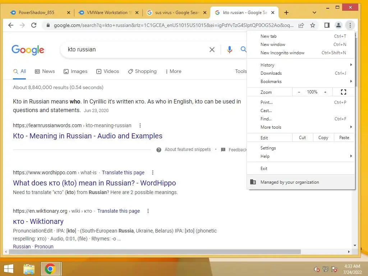Choose Cast from the menu

pyautogui.click(x=301, y=111)
